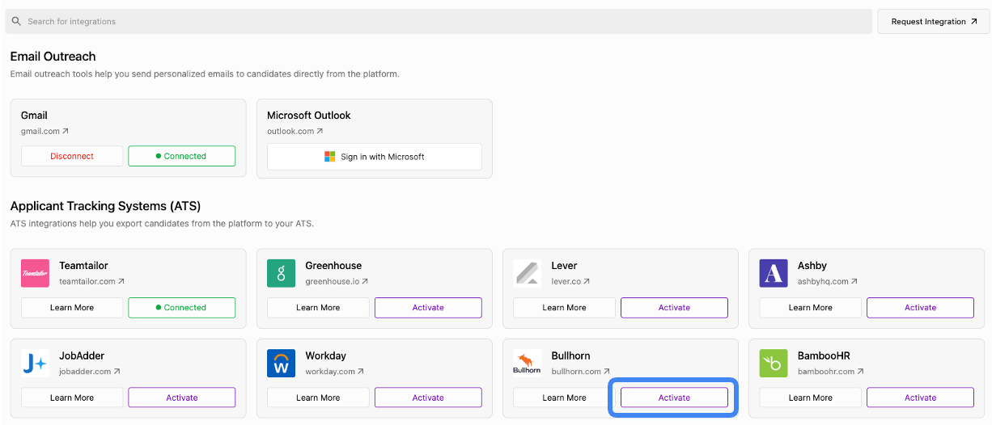Click the Lever logo
This screenshot has height=425, width=992.
[x=528, y=273]
